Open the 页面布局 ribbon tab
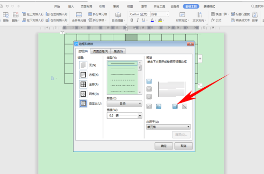Screen dimensions: 264x174 86,7
